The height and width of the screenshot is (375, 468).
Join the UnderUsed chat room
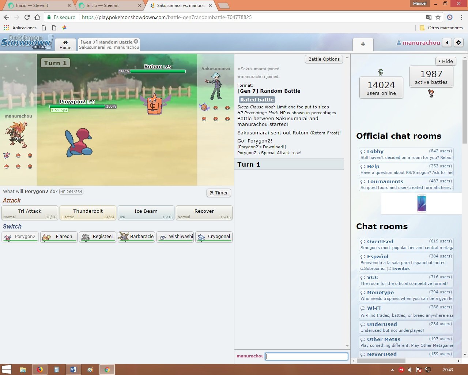tap(406, 327)
